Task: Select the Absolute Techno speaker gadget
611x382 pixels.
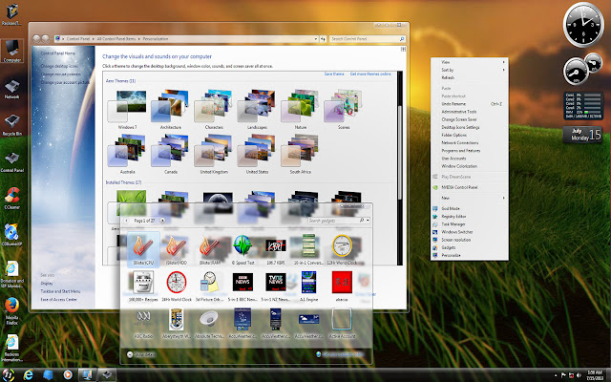Action: pos(210,323)
